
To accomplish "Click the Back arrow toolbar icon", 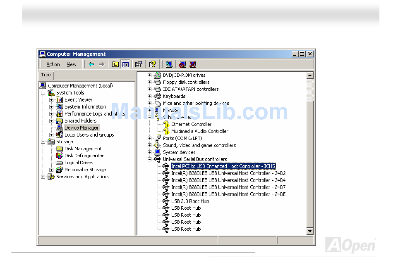I will [91, 64].
